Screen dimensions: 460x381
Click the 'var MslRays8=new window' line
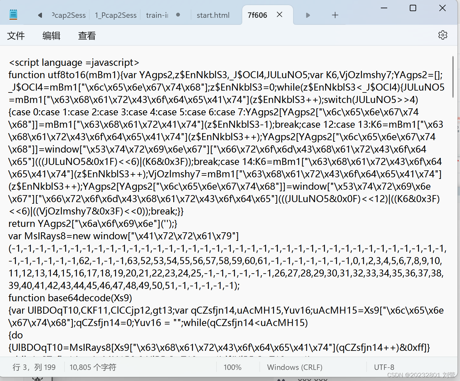click(124, 236)
